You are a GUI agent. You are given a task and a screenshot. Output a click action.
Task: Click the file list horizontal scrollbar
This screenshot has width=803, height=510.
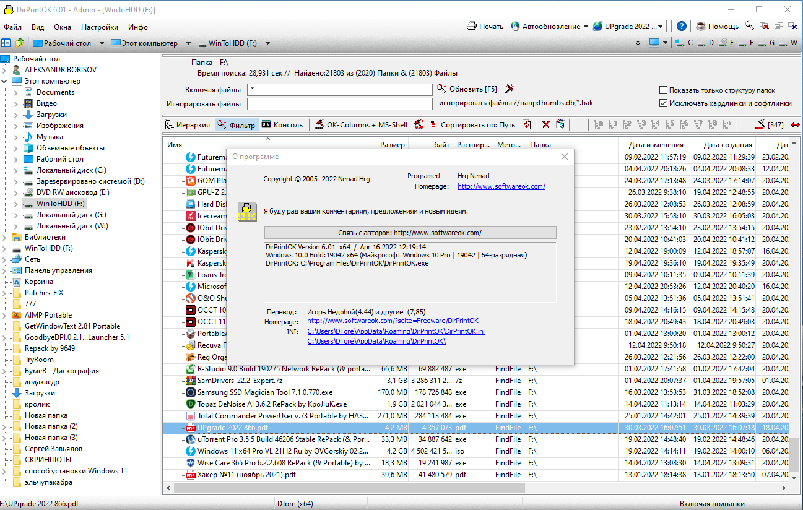point(477,488)
